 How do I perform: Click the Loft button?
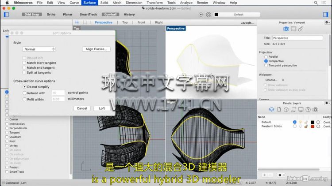click(102, 108)
